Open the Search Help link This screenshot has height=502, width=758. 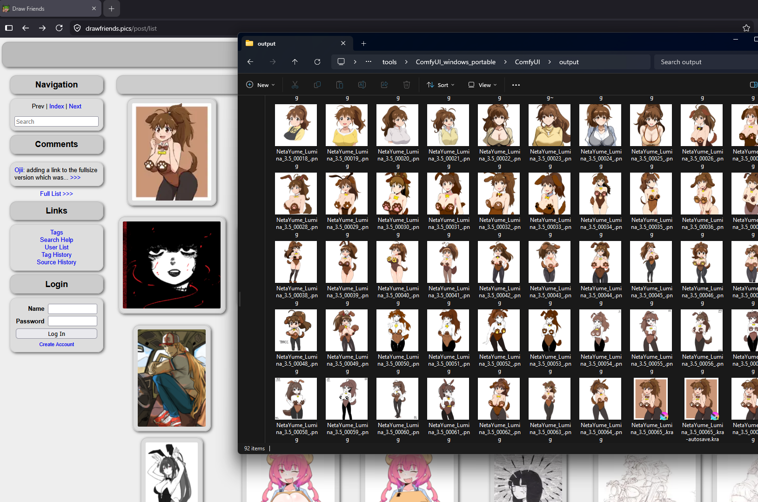click(57, 240)
